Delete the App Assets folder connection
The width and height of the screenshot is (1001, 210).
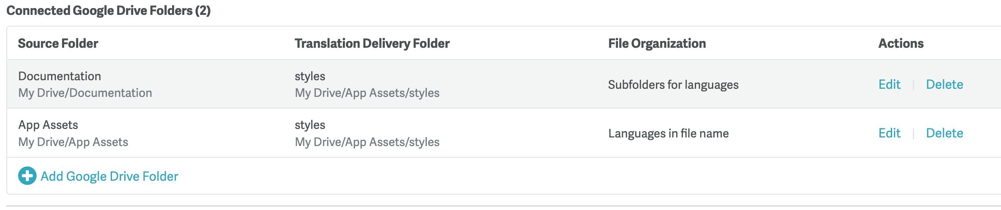point(945,133)
